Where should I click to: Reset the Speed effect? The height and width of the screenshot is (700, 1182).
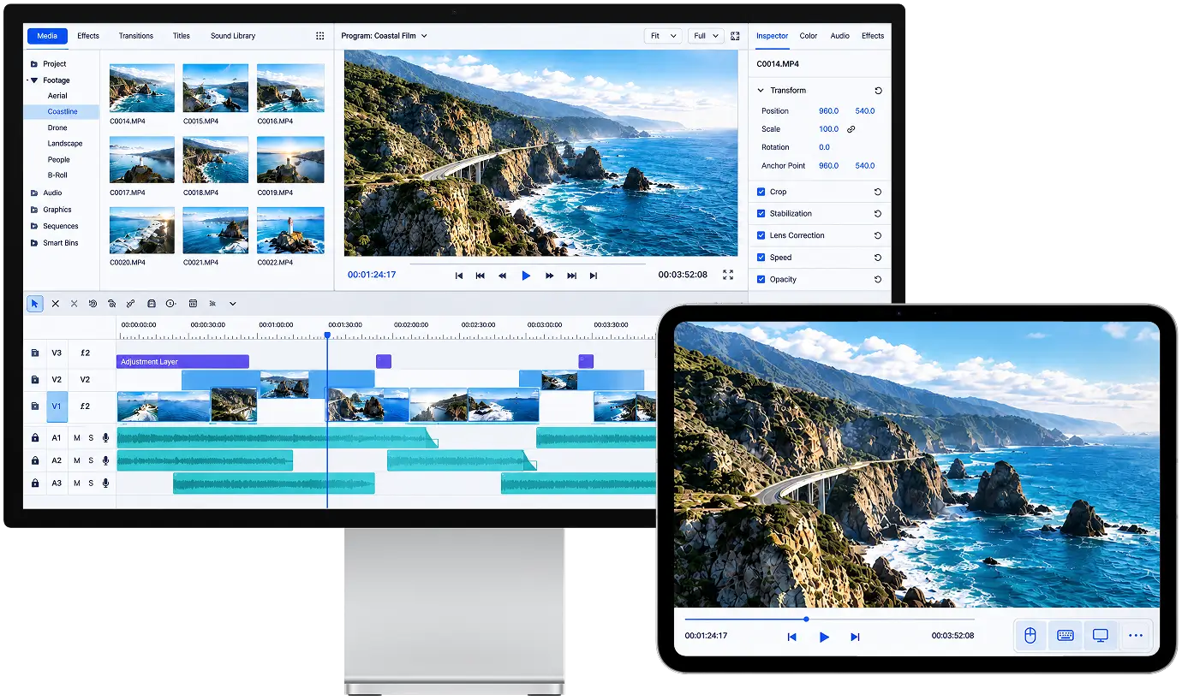click(x=878, y=258)
